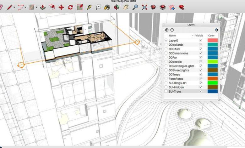This screenshot has width=245, height=148.
Task: Add a new layer with plus icon
Action: [167, 30]
